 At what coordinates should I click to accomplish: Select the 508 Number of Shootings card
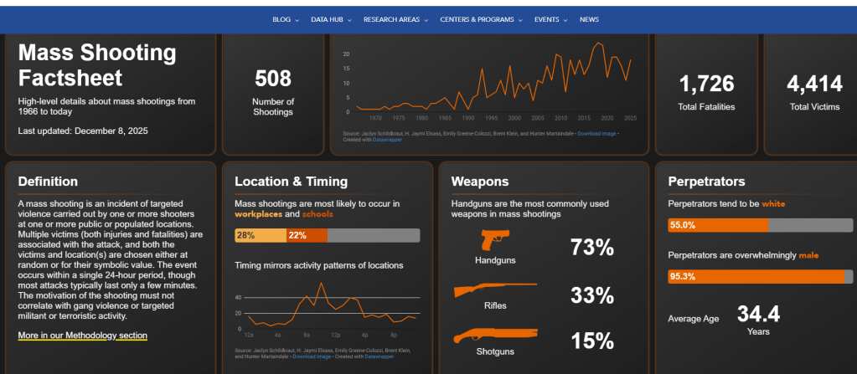273,92
